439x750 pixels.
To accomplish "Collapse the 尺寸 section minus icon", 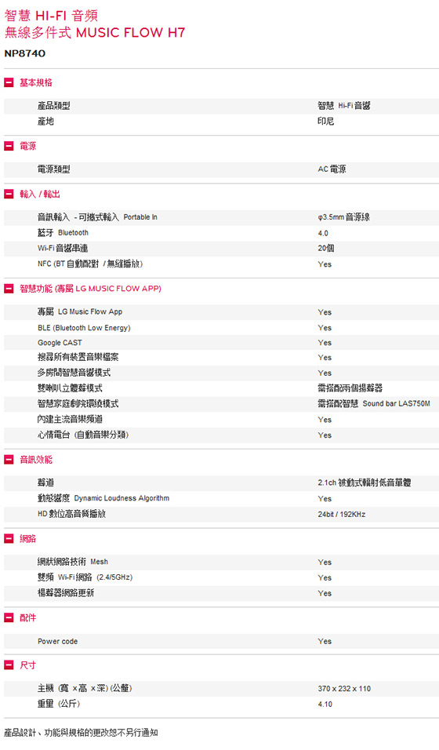I will (x=9, y=664).
